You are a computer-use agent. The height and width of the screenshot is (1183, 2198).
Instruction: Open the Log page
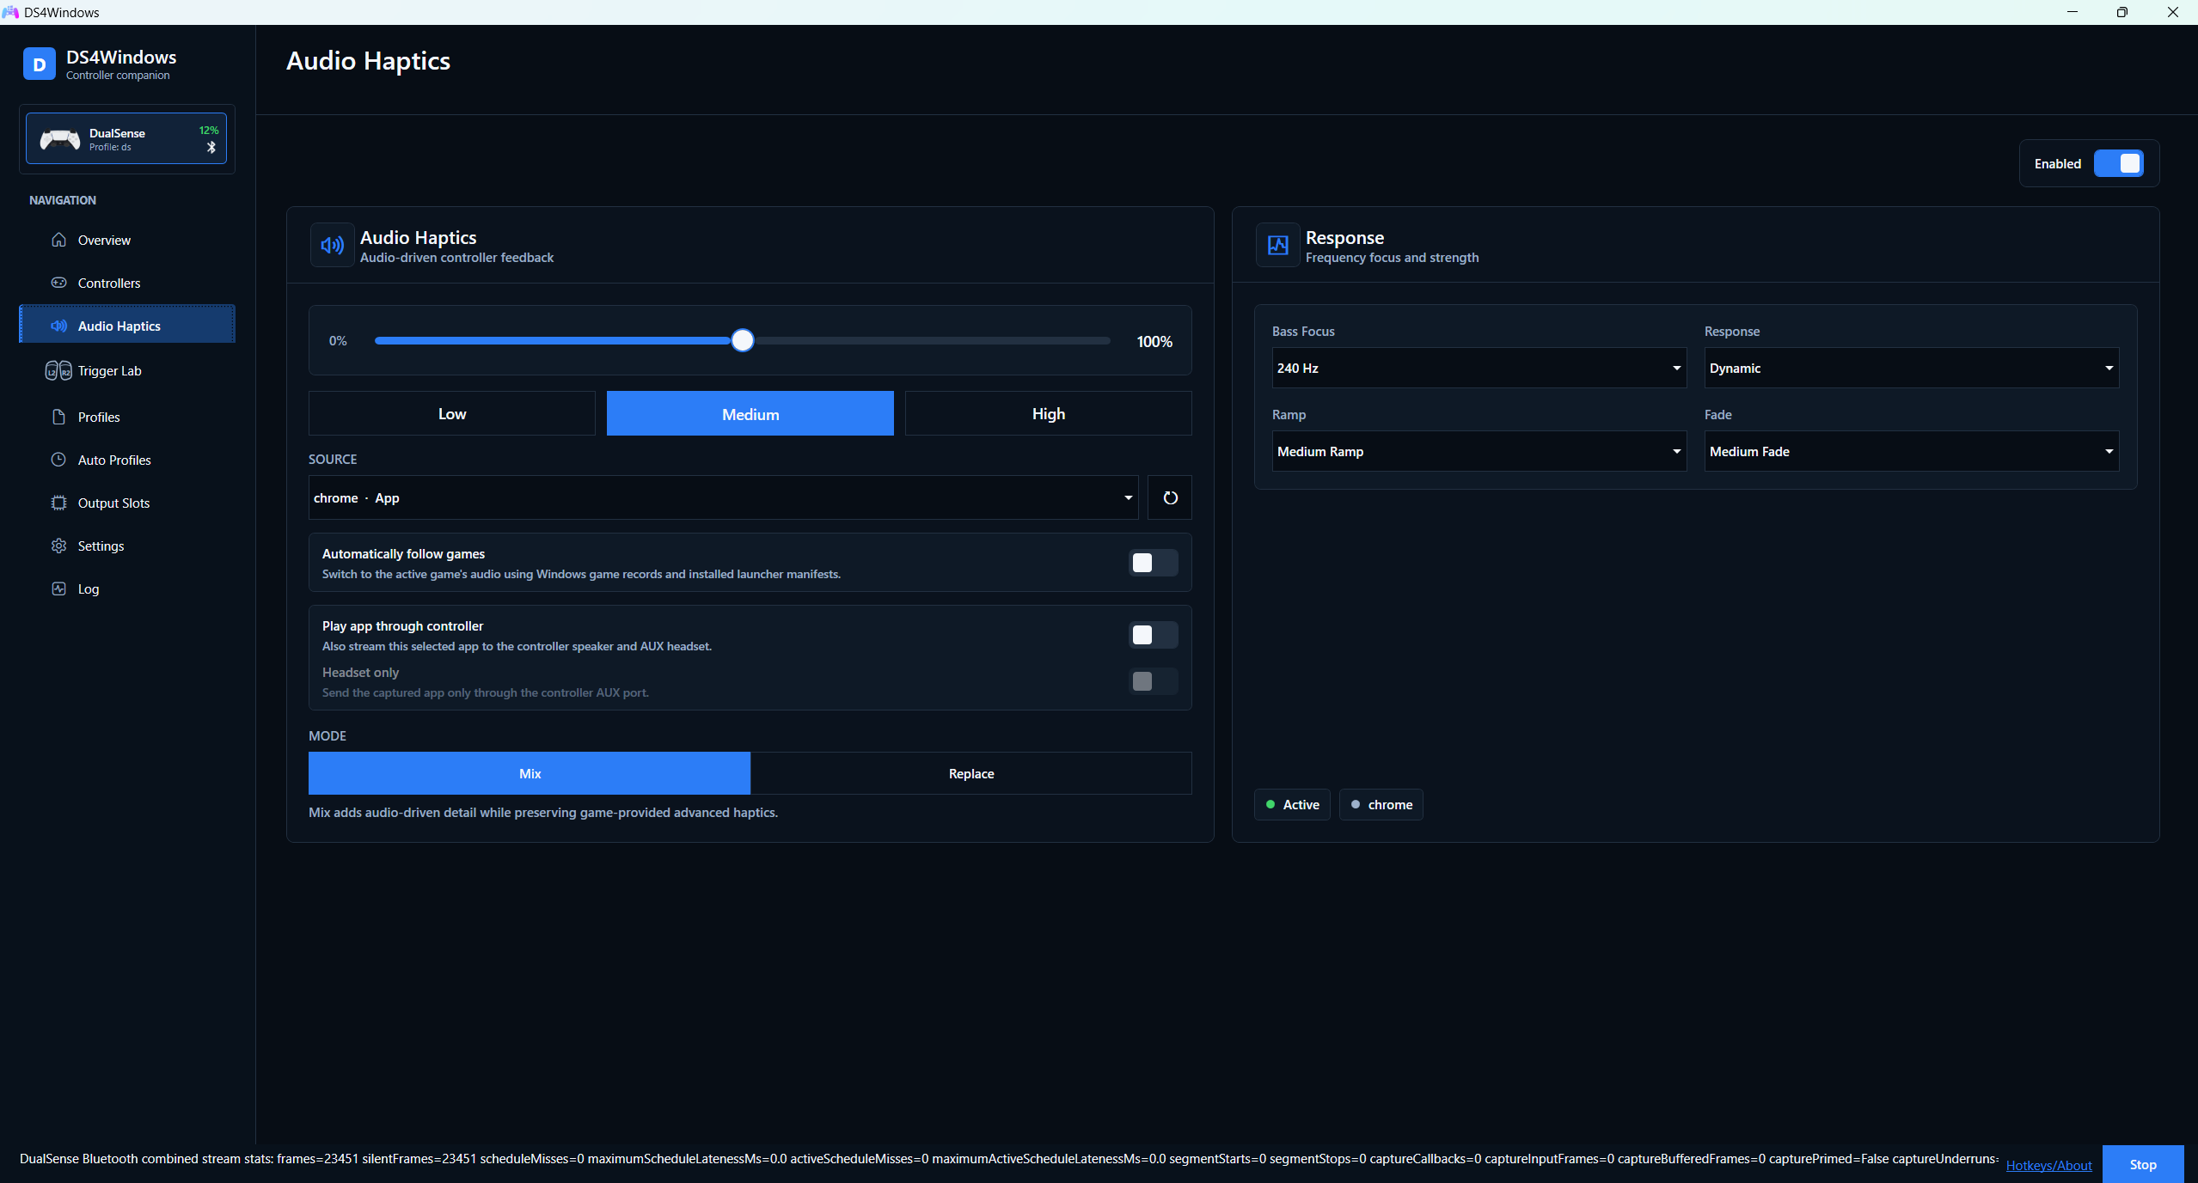tap(127, 588)
